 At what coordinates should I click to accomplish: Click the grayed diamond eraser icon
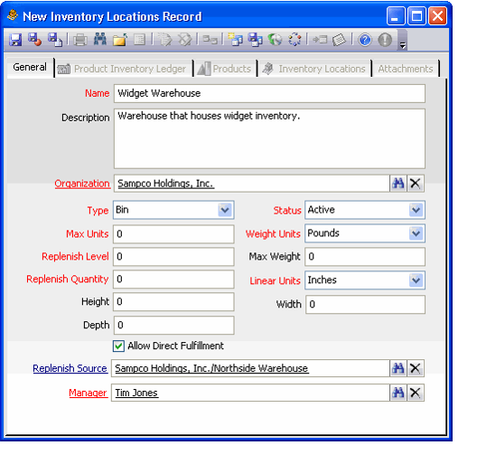point(184,40)
